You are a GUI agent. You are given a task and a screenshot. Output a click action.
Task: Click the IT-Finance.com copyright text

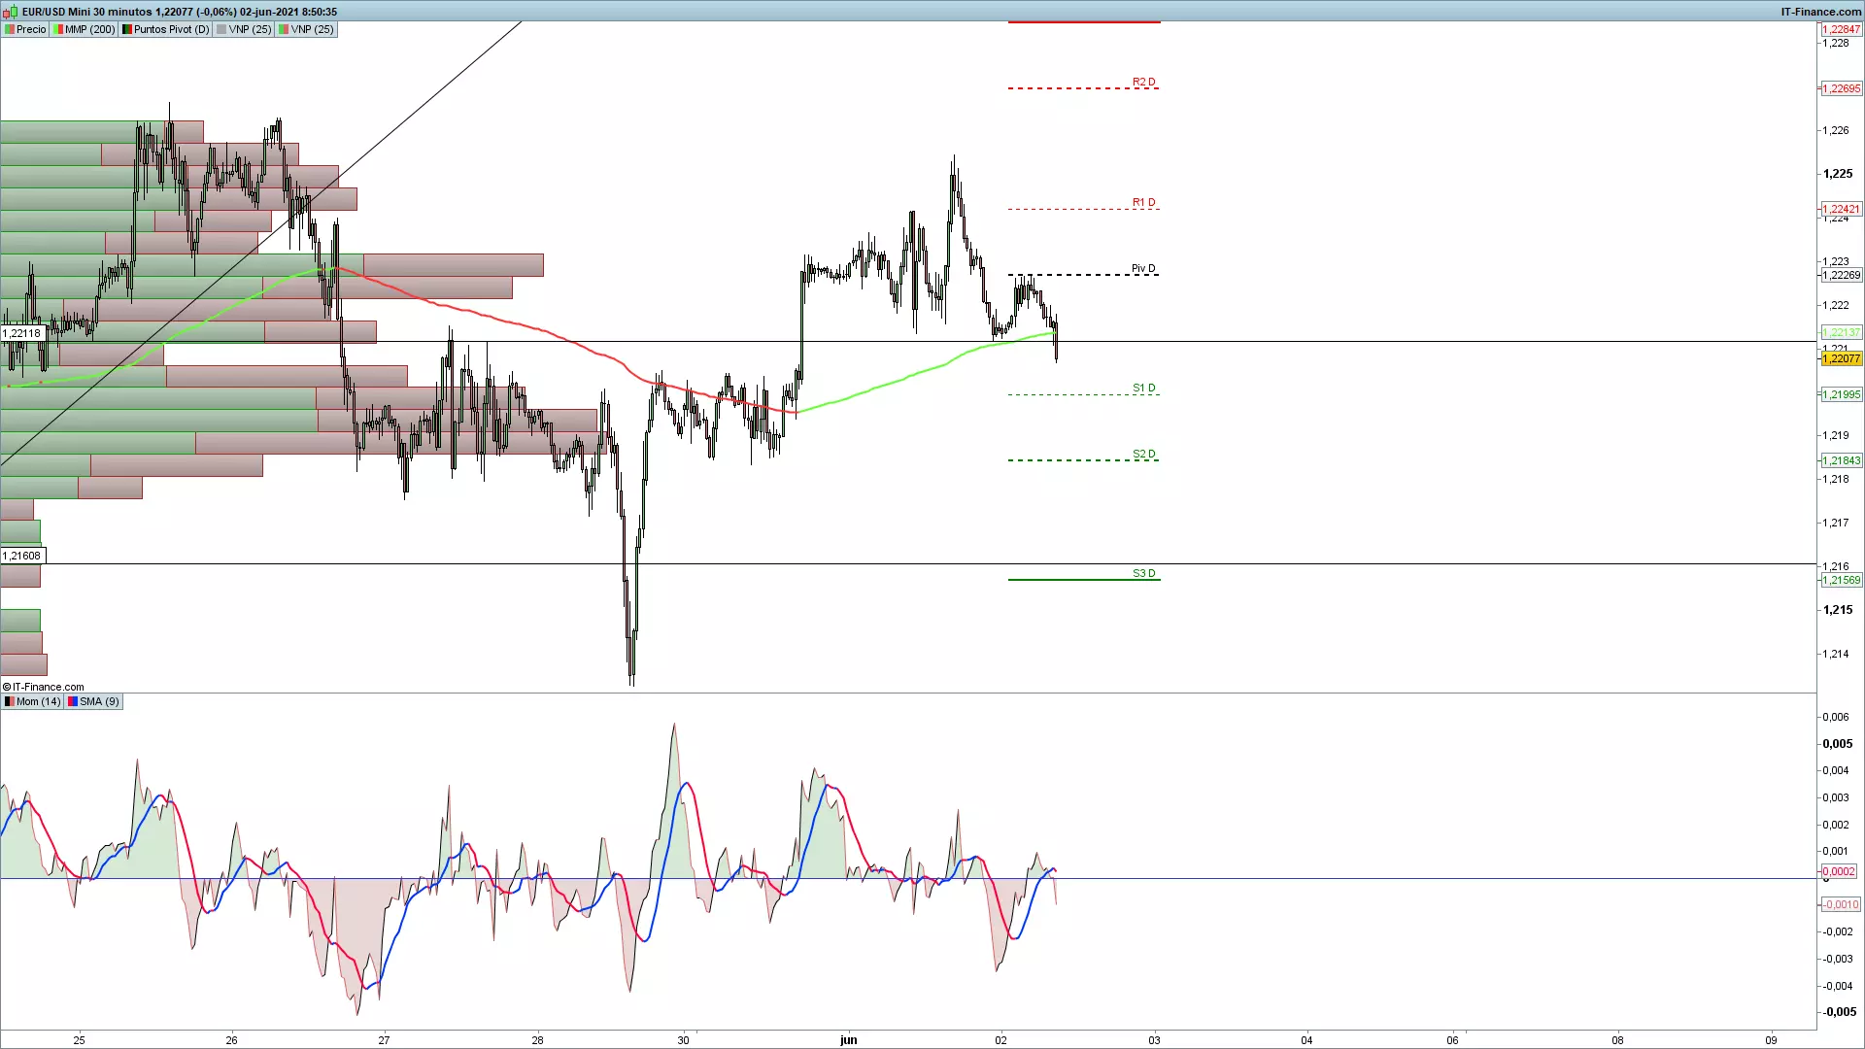(44, 687)
